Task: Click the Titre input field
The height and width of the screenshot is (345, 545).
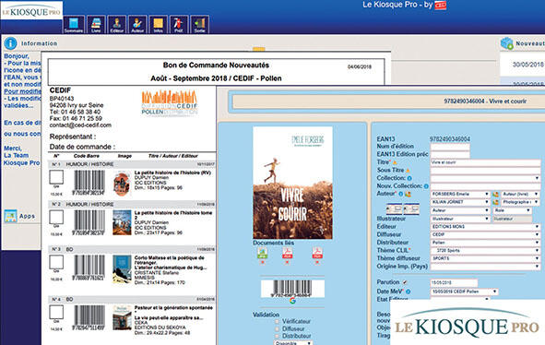Action: click(x=485, y=162)
